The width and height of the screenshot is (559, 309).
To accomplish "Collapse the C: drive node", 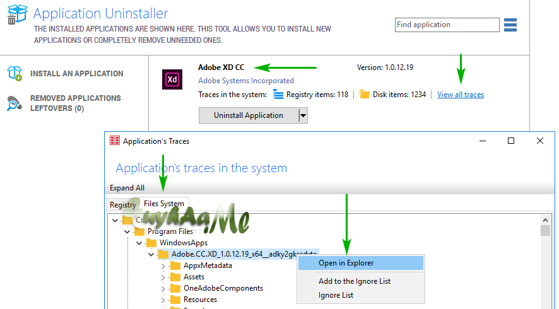I will pyautogui.click(x=115, y=220).
